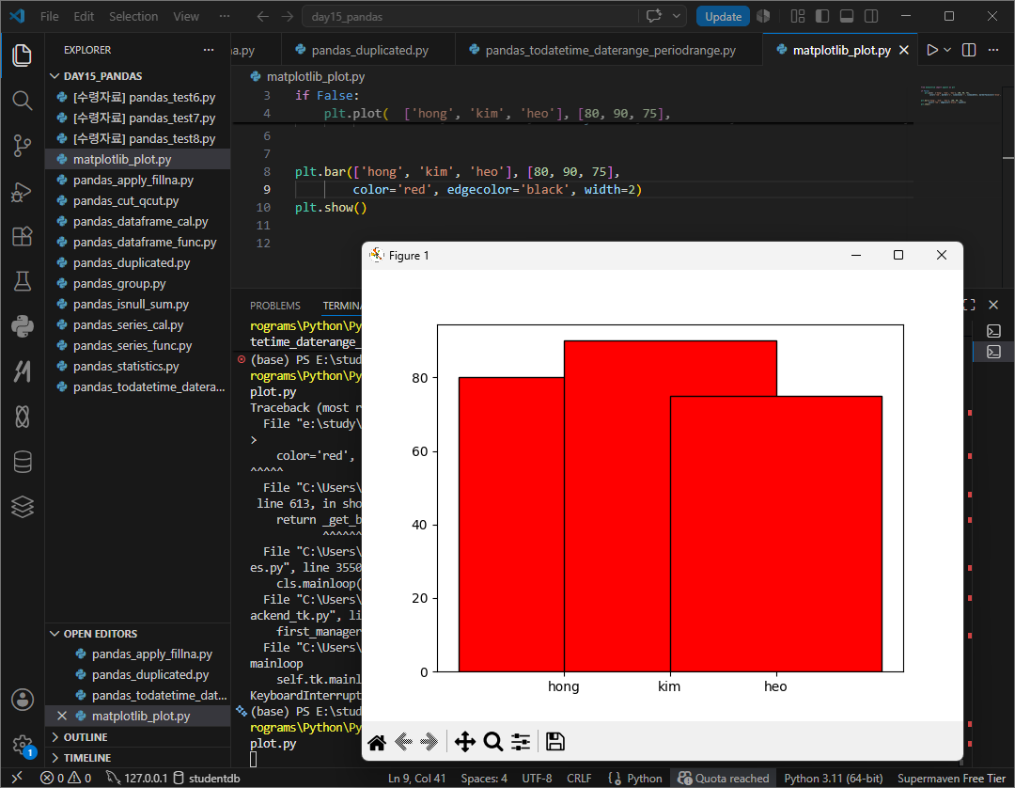Click the CRLF line ending indicator
This screenshot has height=788, width=1015.
(579, 778)
